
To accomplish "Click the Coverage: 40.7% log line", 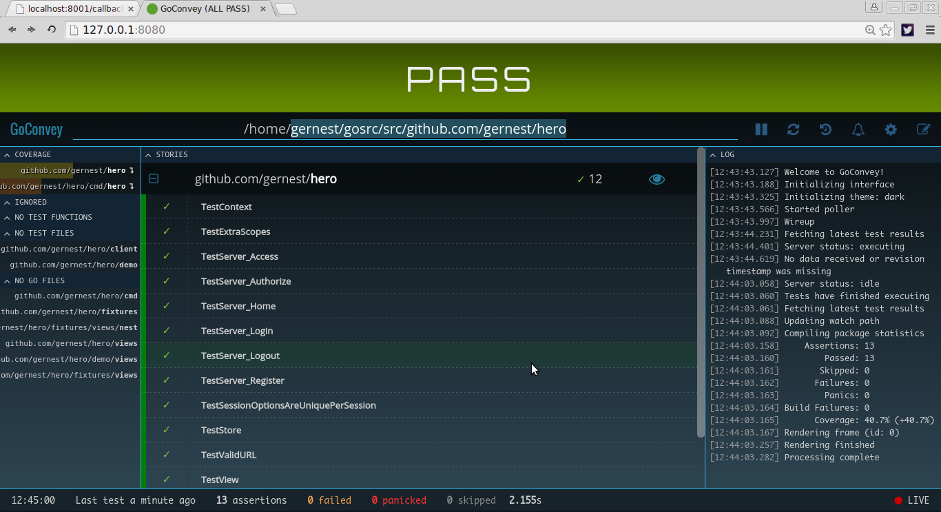I will (823, 420).
